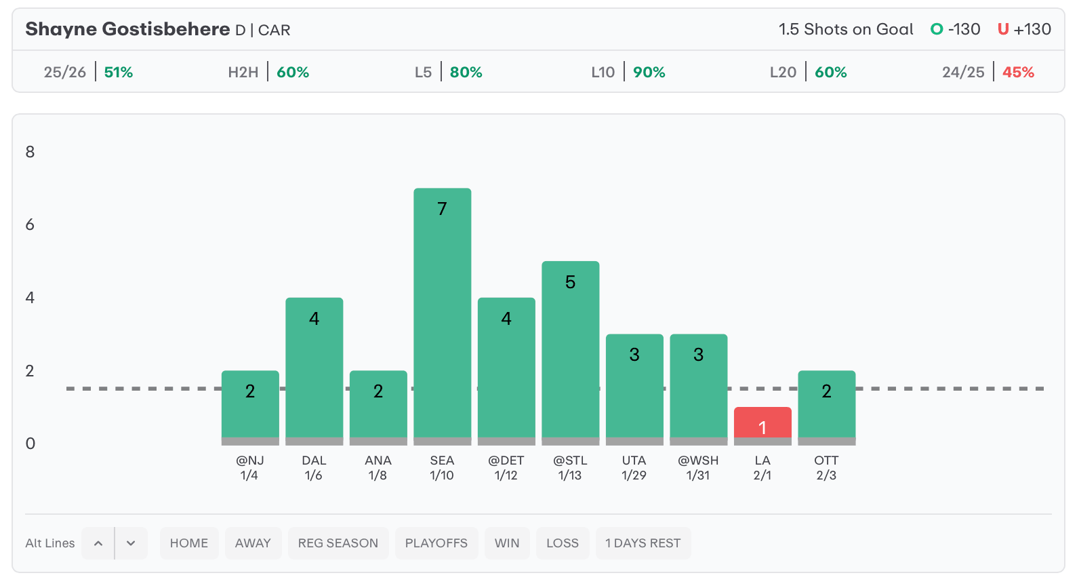Toggle the HOME games filter

pyautogui.click(x=189, y=543)
